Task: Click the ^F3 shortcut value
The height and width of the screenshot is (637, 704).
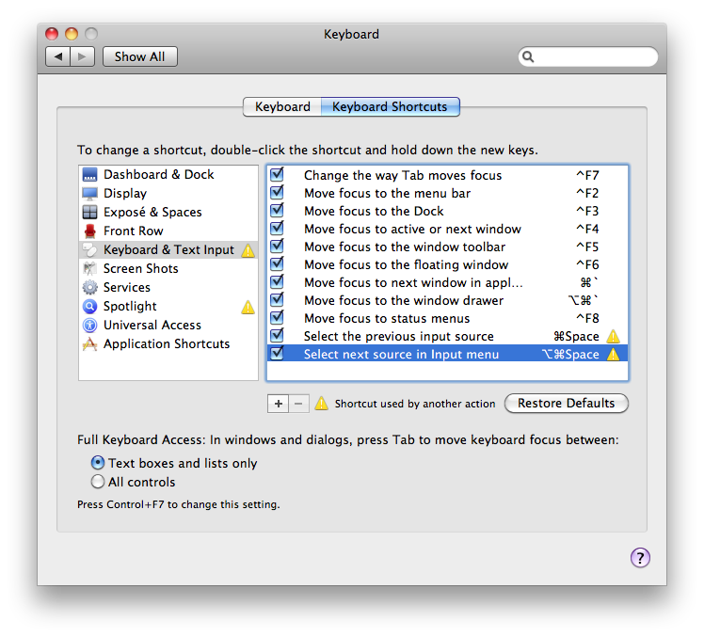Action: pos(587,211)
